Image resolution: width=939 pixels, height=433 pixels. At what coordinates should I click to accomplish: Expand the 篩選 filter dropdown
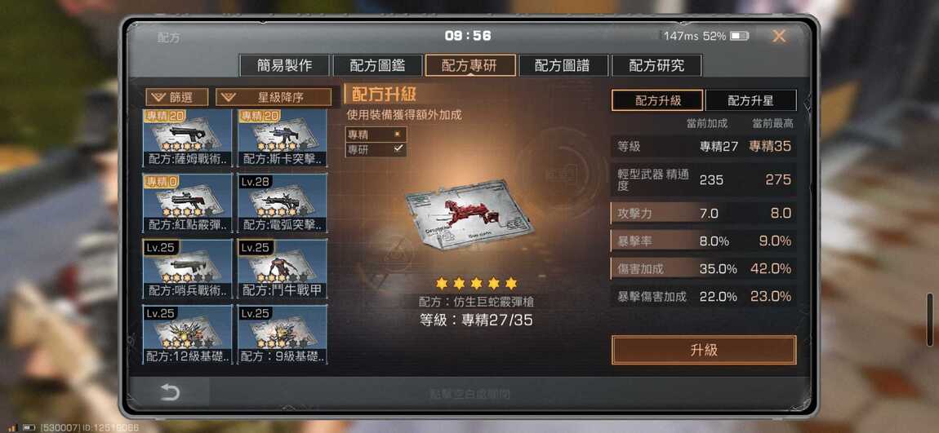(x=176, y=97)
